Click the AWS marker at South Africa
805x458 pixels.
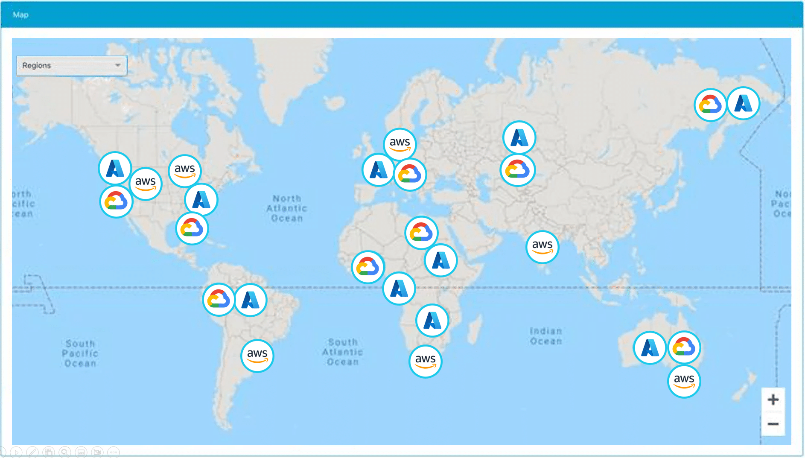(x=425, y=361)
